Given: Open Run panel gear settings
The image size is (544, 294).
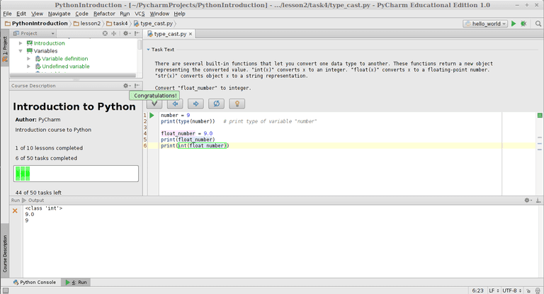Looking at the screenshot, I should [528, 200].
